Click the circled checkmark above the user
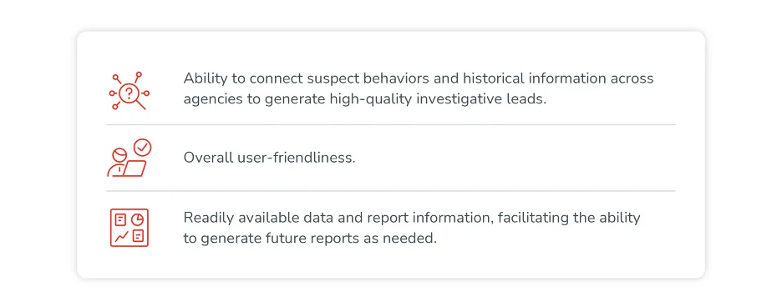This screenshot has width=782, height=307. click(x=143, y=147)
